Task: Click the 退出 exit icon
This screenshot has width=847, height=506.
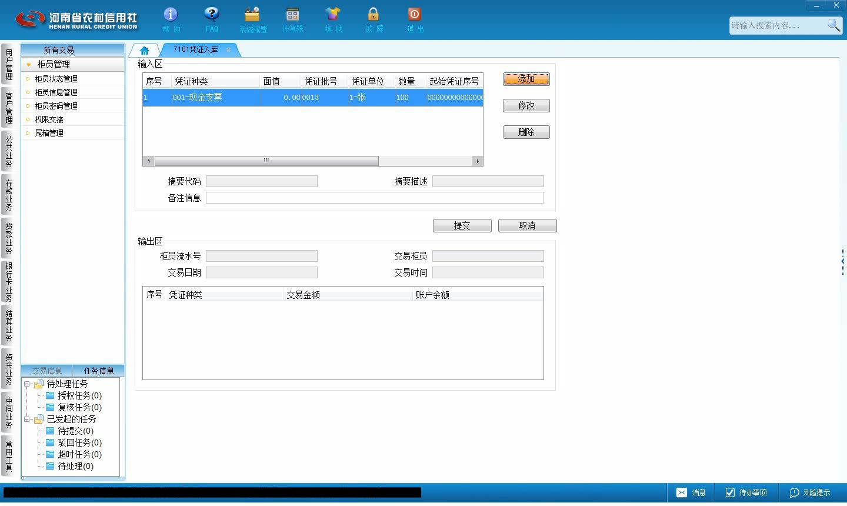Action: (x=415, y=19)
